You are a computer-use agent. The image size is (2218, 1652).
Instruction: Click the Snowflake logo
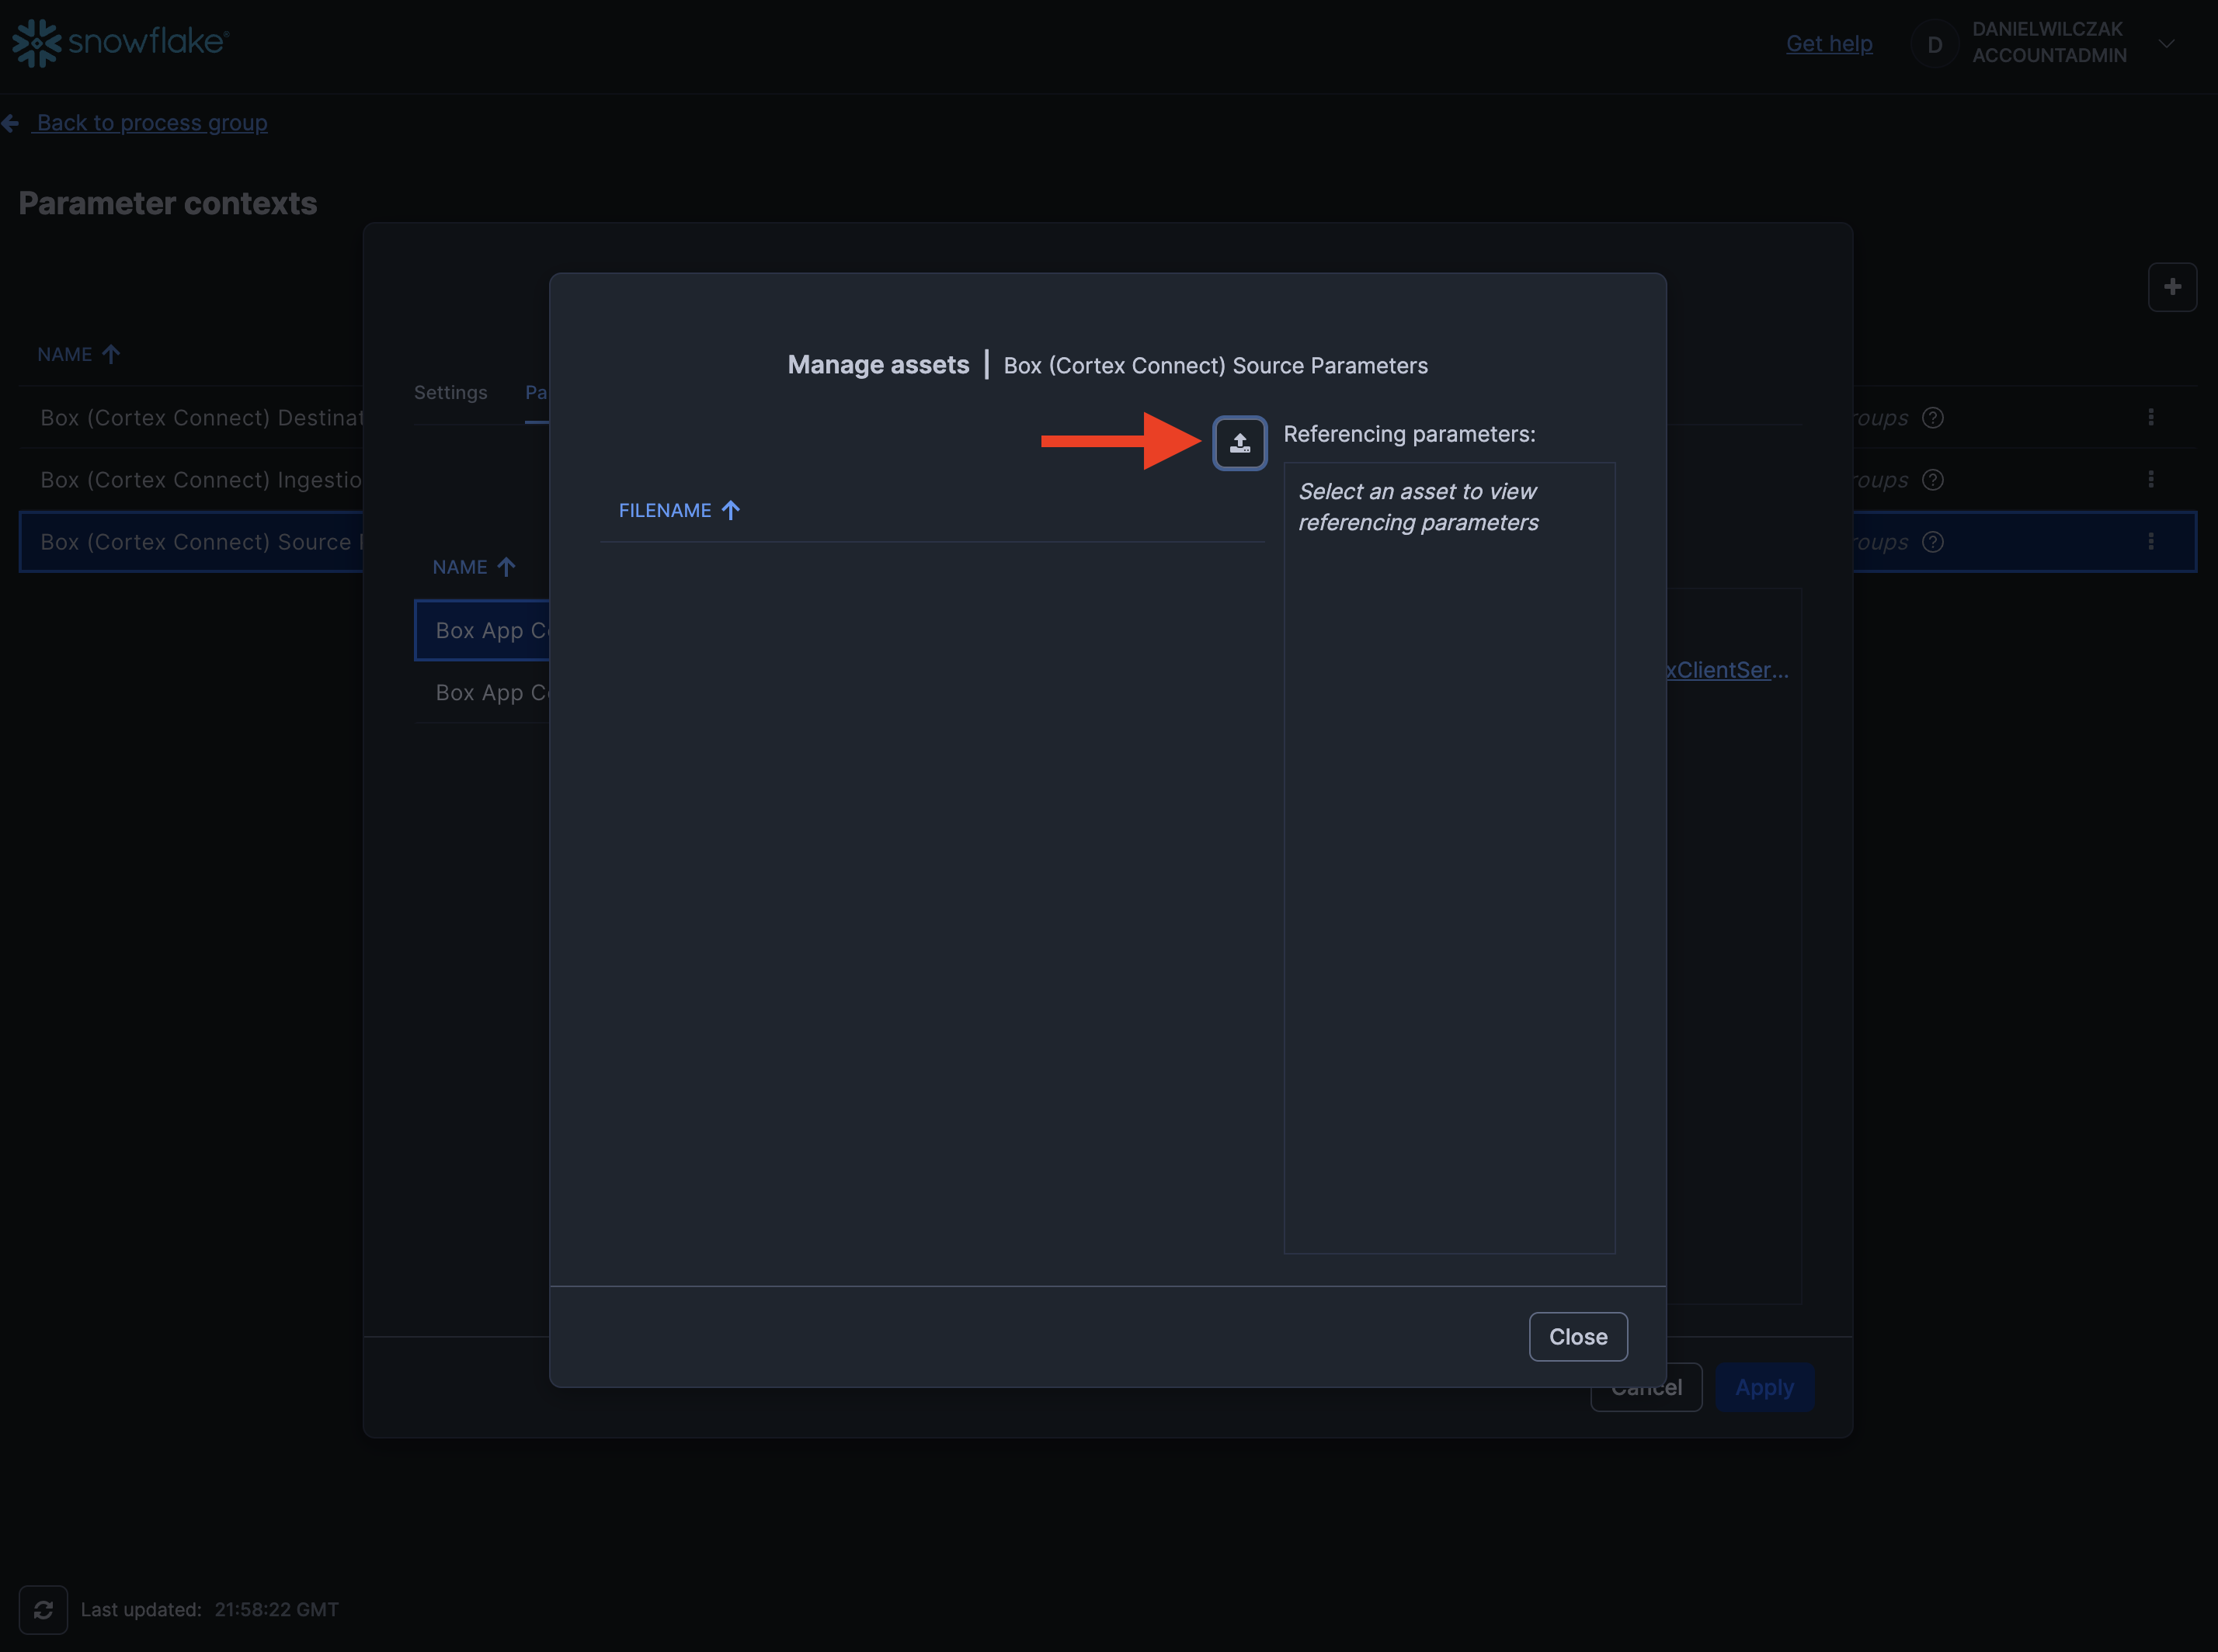(120, 42)
